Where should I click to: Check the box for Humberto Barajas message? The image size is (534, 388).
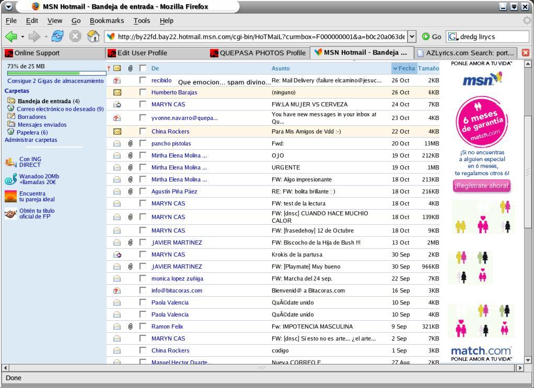click(143, 92)
